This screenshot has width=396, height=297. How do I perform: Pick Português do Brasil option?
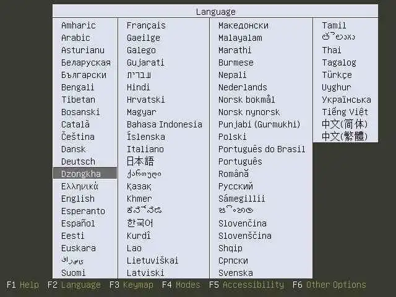[262, 149]
